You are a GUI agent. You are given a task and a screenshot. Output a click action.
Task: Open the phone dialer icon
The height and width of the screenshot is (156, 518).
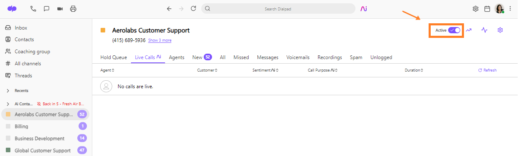33,8
